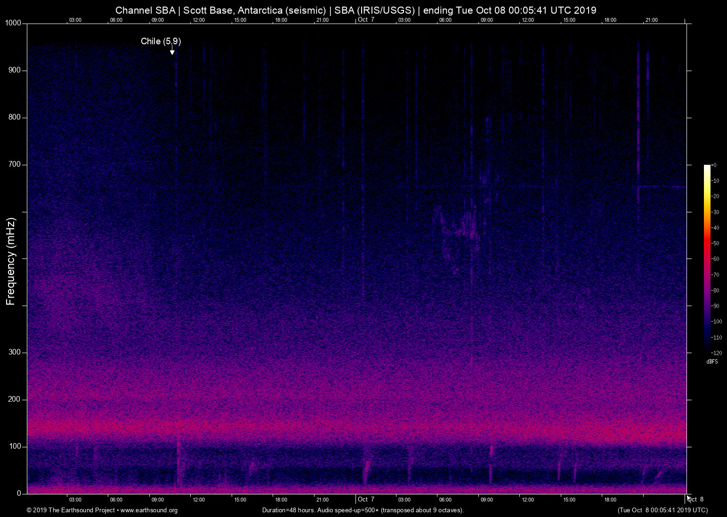Select the -50 tick on the dBFS color scale

pos(715,243)
